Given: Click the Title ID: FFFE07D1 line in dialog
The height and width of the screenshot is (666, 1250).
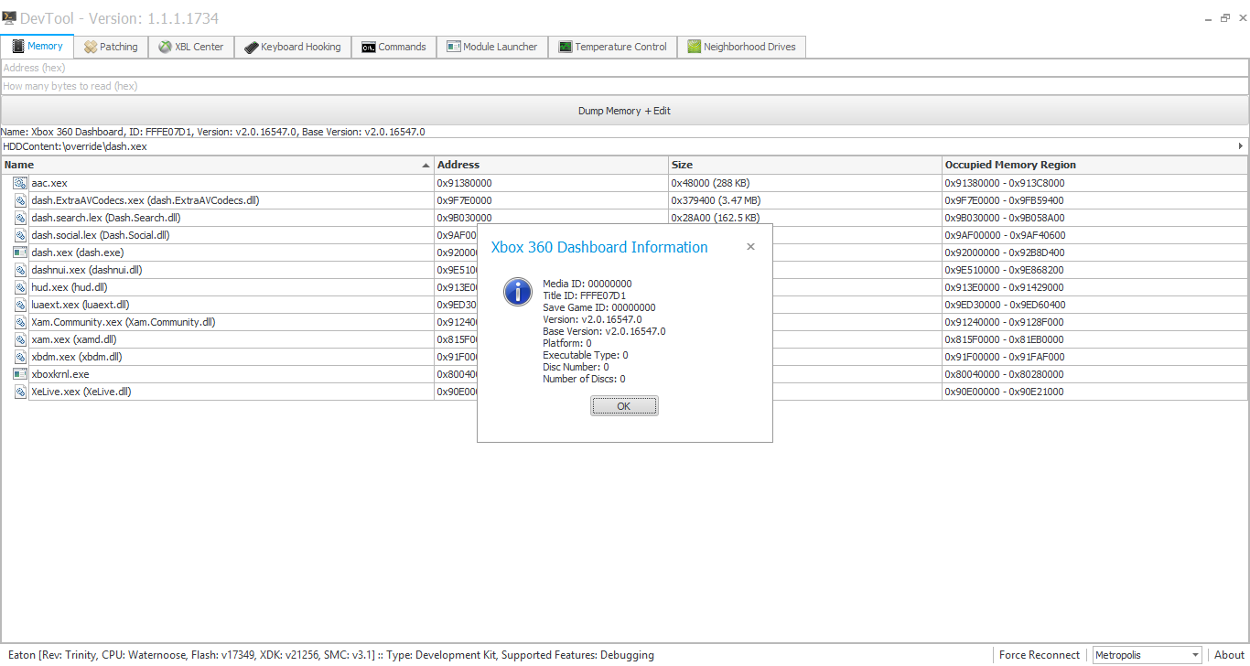Looking at the screenshot, I should point(584,295).
